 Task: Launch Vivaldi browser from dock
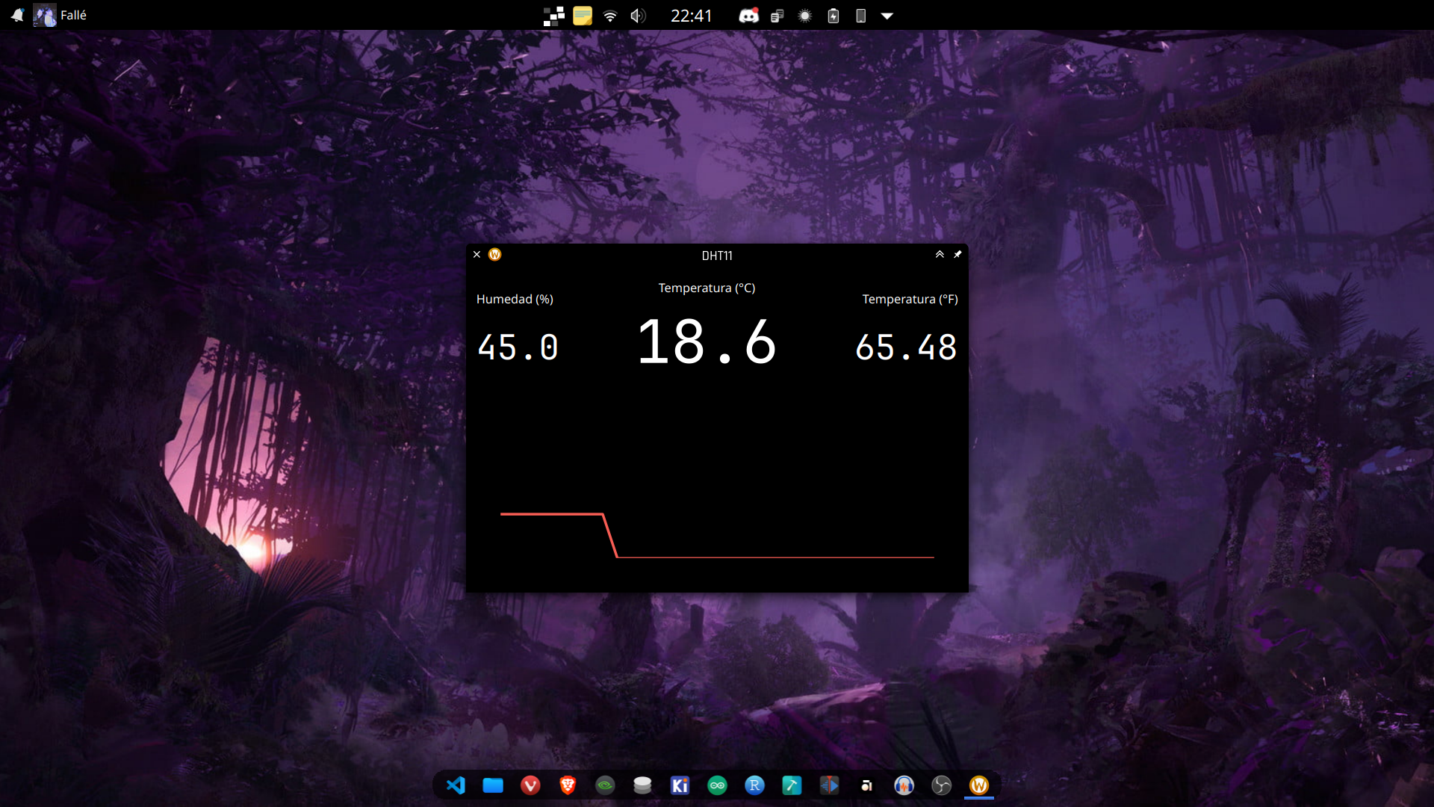[530, 785]
